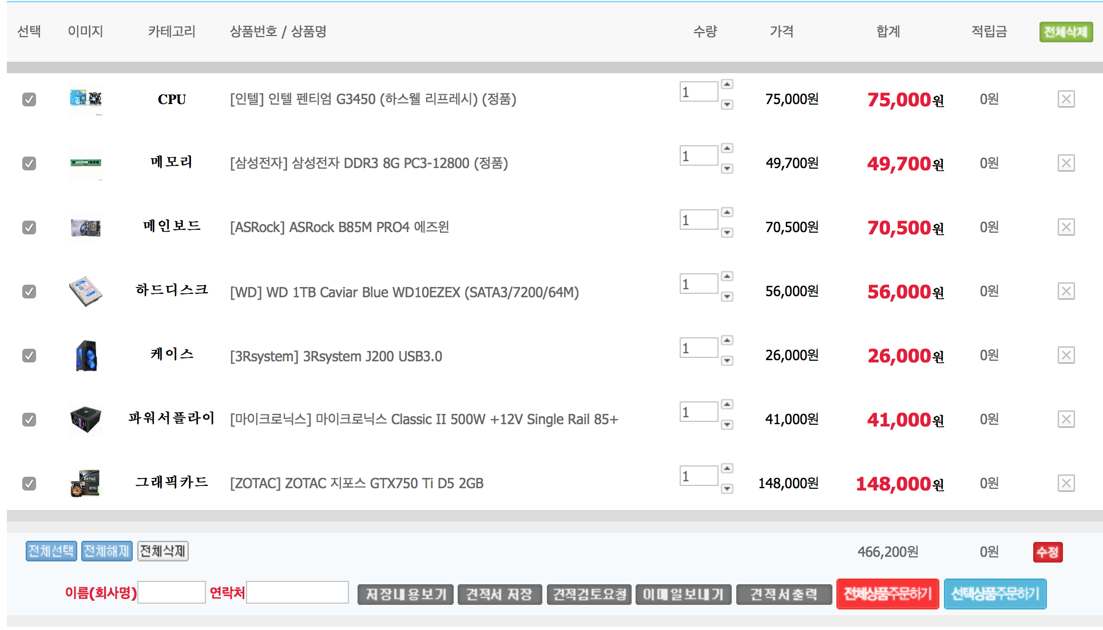The width and height of the screenshot is (1103, 630).
Task: Toggle the graphics card checkbox
Action: click(x=29, y=484)
